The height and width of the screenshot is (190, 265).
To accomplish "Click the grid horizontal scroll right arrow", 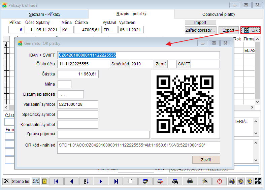I will point(252,107).
